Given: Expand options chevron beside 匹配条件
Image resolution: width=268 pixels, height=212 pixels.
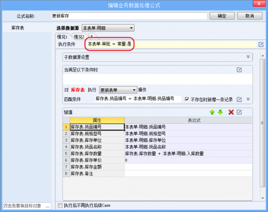Looking at the screenshot, I should coord(248,99).
